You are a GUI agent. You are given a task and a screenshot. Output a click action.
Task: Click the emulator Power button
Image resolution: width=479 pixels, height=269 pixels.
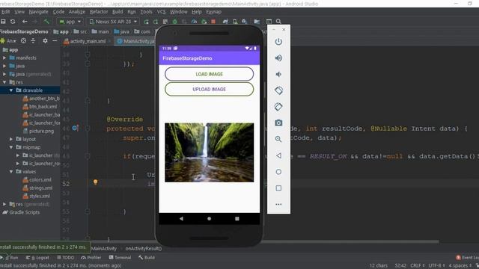click(278, 42)
